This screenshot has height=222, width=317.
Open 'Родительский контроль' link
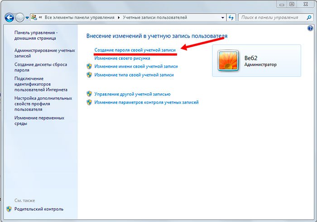tap(39, 209)
